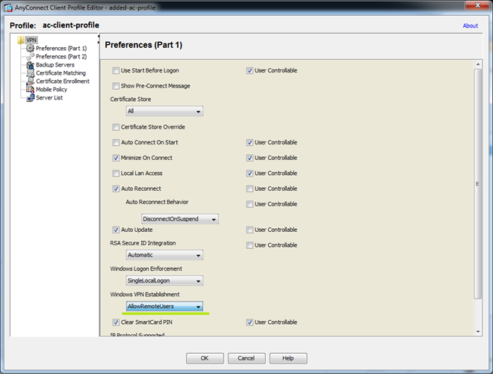Enable Show Pre-Connect Message checkbox

click(116, 86)
